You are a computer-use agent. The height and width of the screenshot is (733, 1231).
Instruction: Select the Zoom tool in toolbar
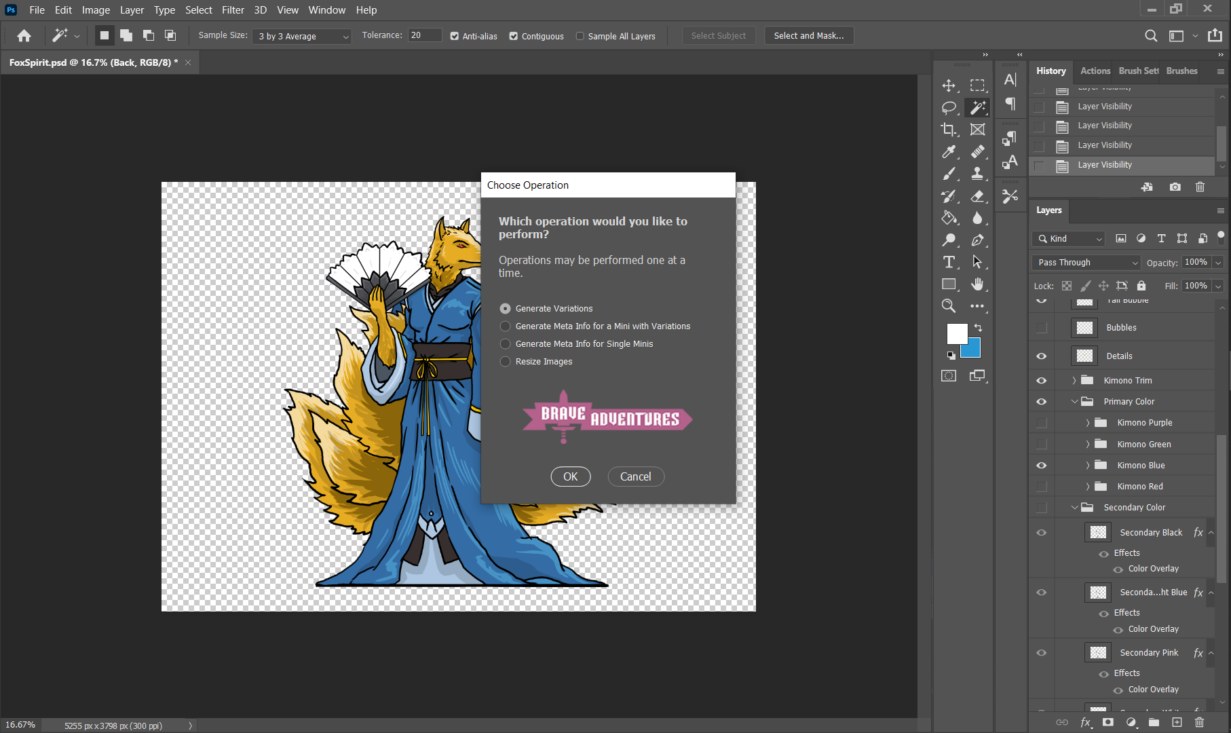click(949, 306)
